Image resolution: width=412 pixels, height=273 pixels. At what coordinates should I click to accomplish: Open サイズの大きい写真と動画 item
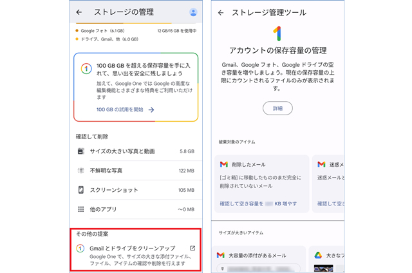136,151
